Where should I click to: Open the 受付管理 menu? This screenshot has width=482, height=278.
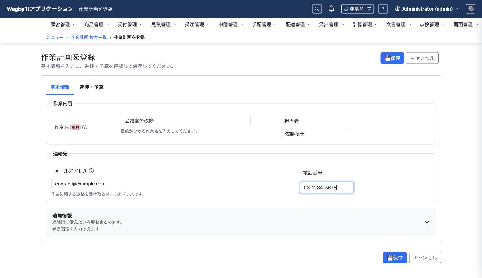[x=130, y=25]
